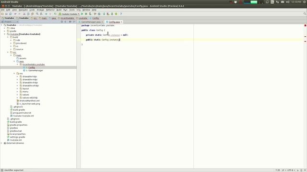This screenshot has height=172, width=307.
Task: Expand the External Libraries node
Action: [1, 143]
